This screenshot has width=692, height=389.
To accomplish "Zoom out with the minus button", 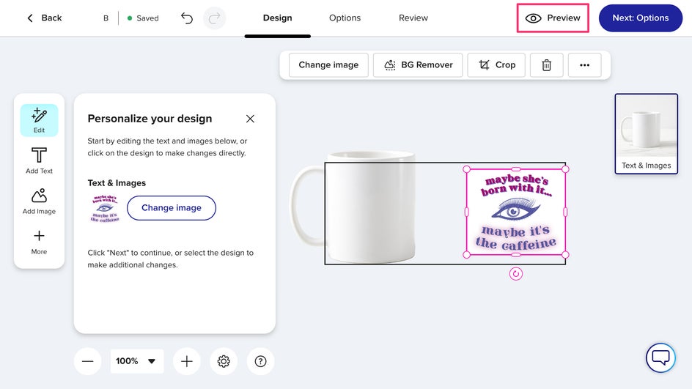I will [x=88, y=361].
